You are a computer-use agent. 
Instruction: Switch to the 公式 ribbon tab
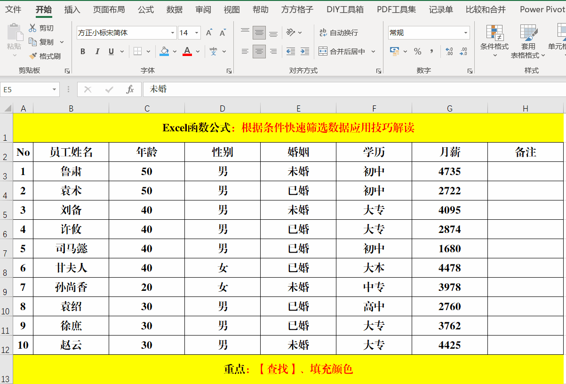(146, 9)
